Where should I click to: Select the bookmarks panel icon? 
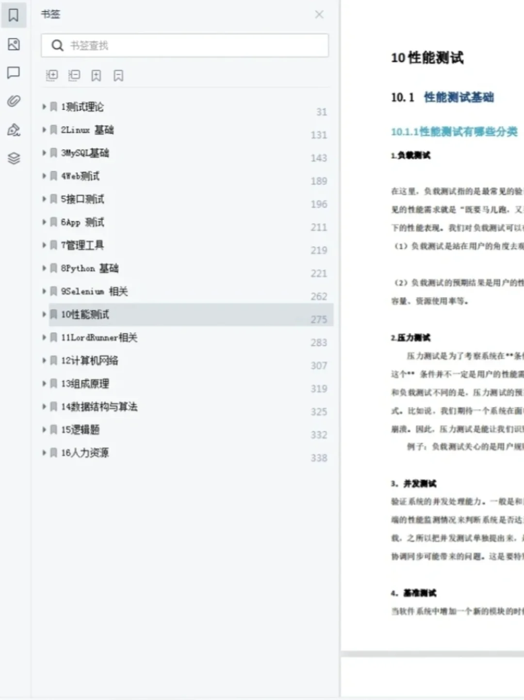click(x=14, y=15)
